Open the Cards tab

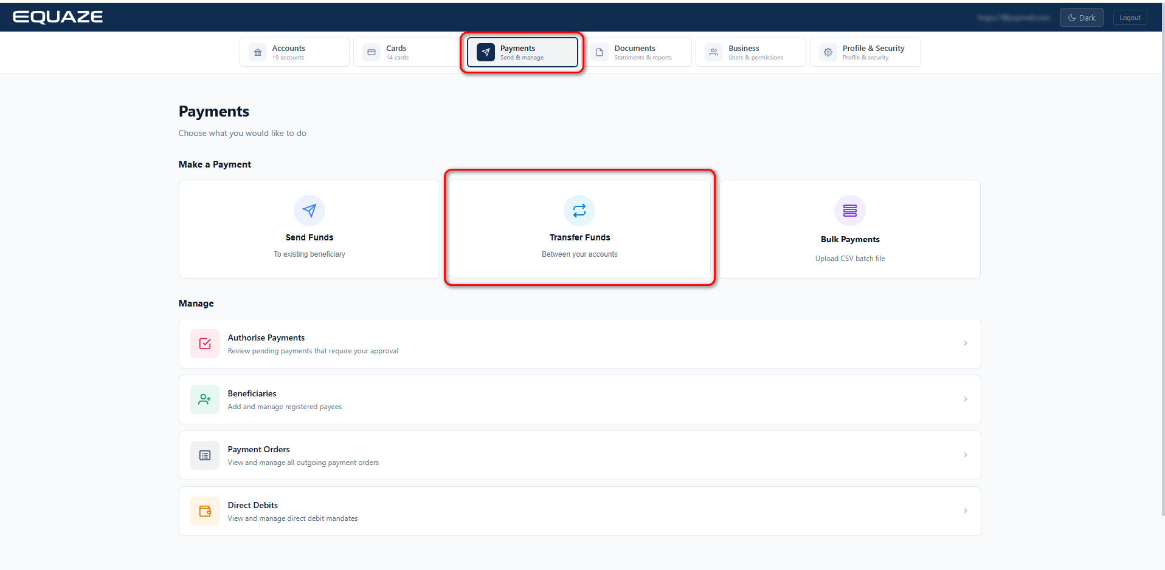(408, 52)
